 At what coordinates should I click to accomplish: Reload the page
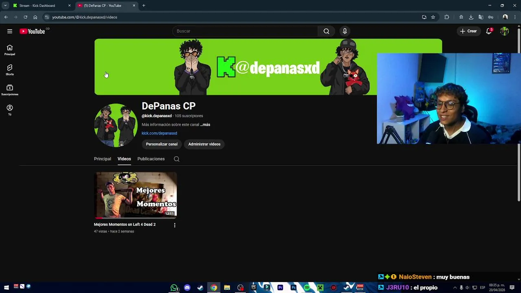[25, 17]
